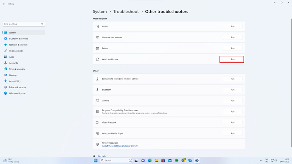The height and width of the screenshot is (164, 292).
Task: Click the Printer icon
Action: 97,48
